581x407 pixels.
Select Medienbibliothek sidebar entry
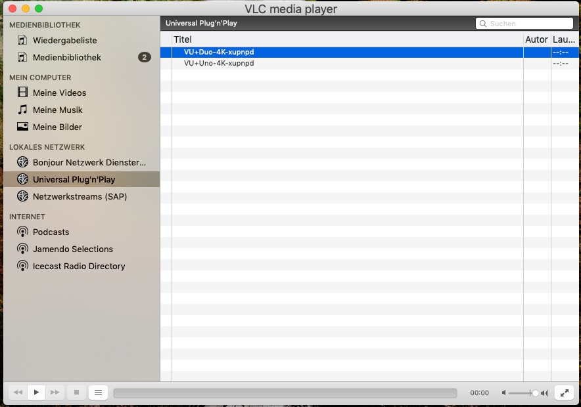click(66, 57)
